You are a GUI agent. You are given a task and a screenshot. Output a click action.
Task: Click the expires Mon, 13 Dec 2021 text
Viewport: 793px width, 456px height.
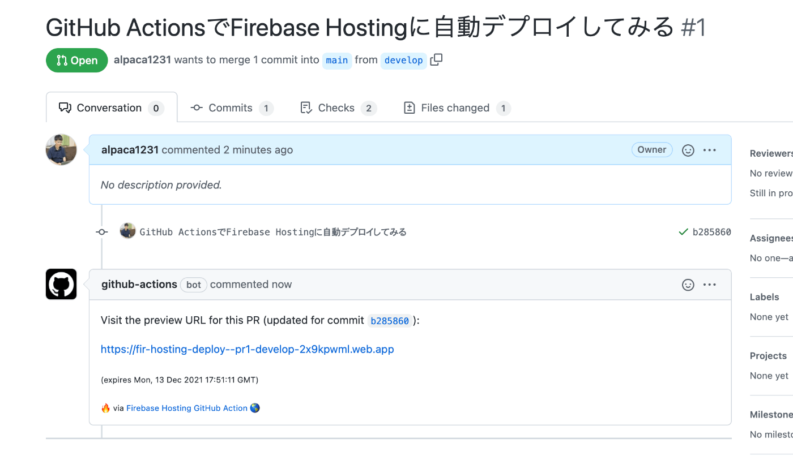point(180,380)
